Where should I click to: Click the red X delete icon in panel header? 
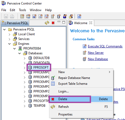point(53,23)
